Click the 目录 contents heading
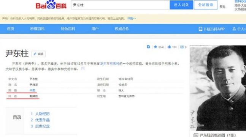Screen dimensions: 246x137 (x=17, y=117)
